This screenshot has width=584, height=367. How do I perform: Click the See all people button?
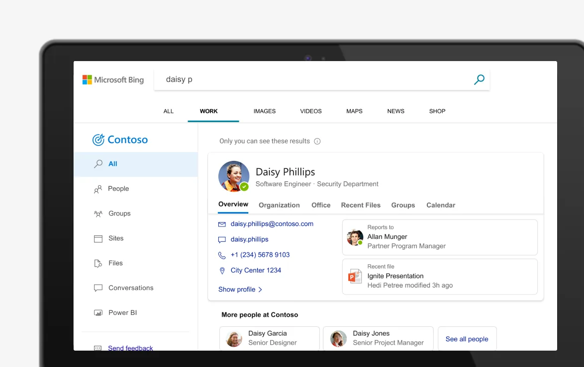click(467, 339)
